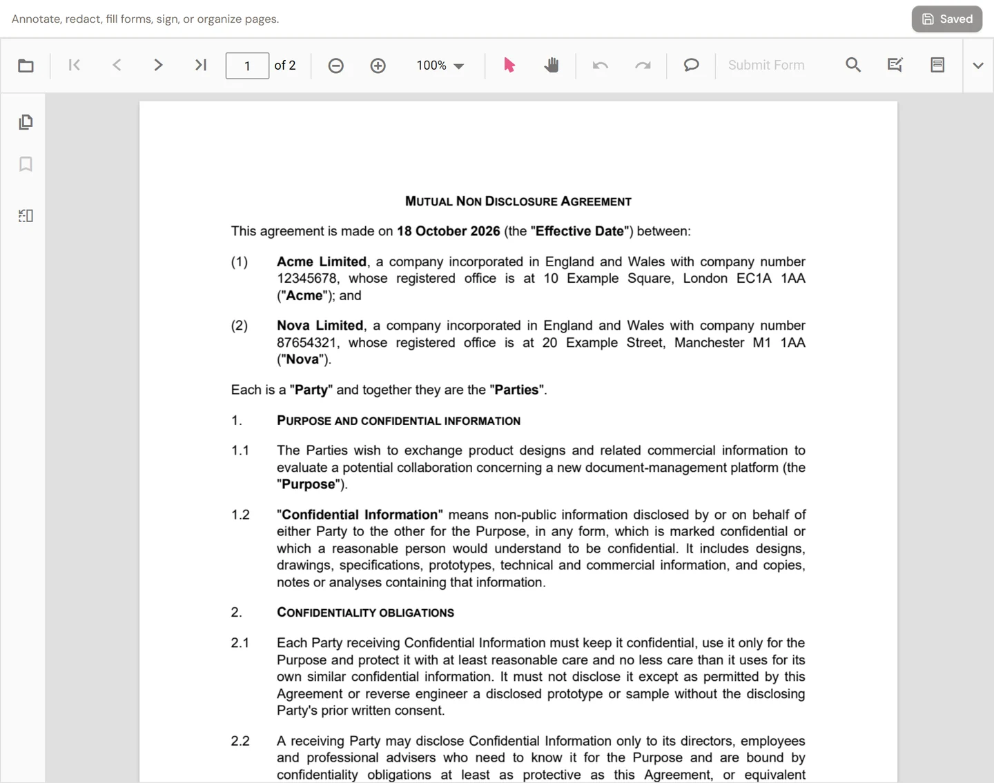Click 'Acme Limited' in the document
Image resolution: width=994 pixels, height=783 pixels.
point(322,261)
